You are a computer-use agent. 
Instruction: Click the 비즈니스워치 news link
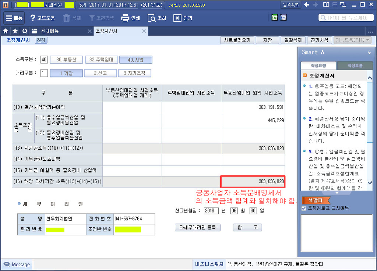point(209,264)
